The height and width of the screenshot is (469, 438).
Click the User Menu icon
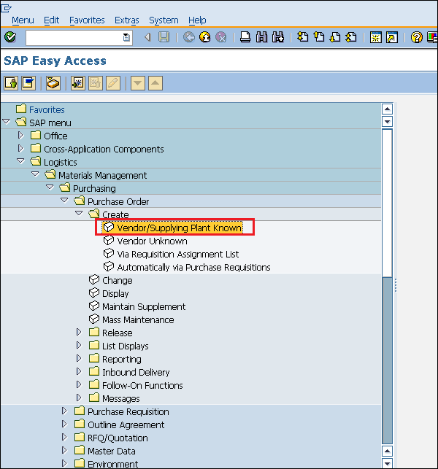[x=11, y=83]
